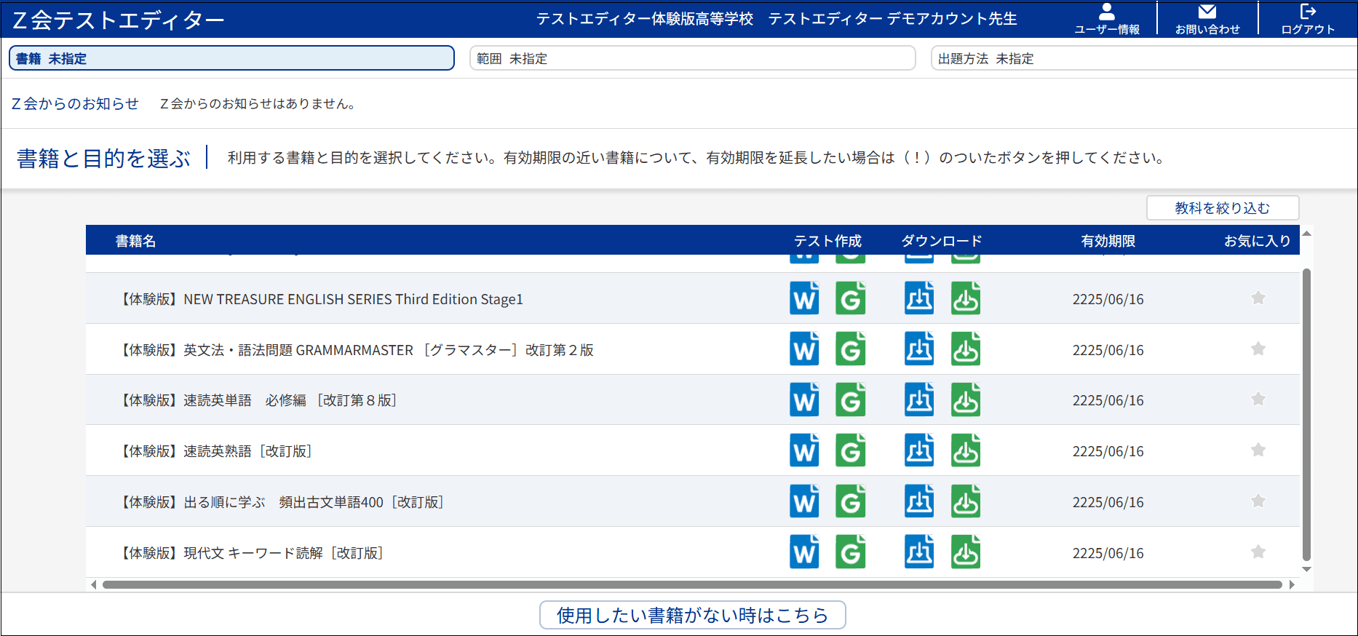Image resolution: width=1358 pixels, height=636 pixels.
Task: Select the 範囲 未指定 step tab
Action: (x=692, y=58)
